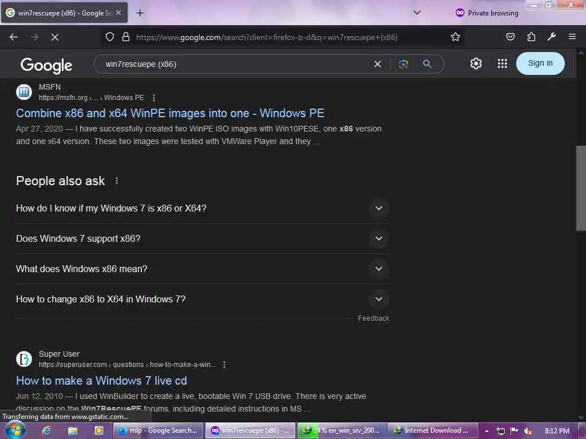Click the Firefox address bar URL
Image resolution: width=586 pixels, height=439 pixels.
pos(267,37)
